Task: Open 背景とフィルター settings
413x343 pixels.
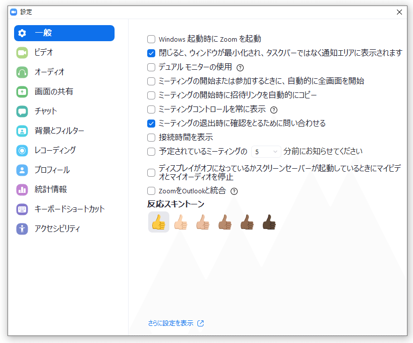Action: (x=64, y=131)
